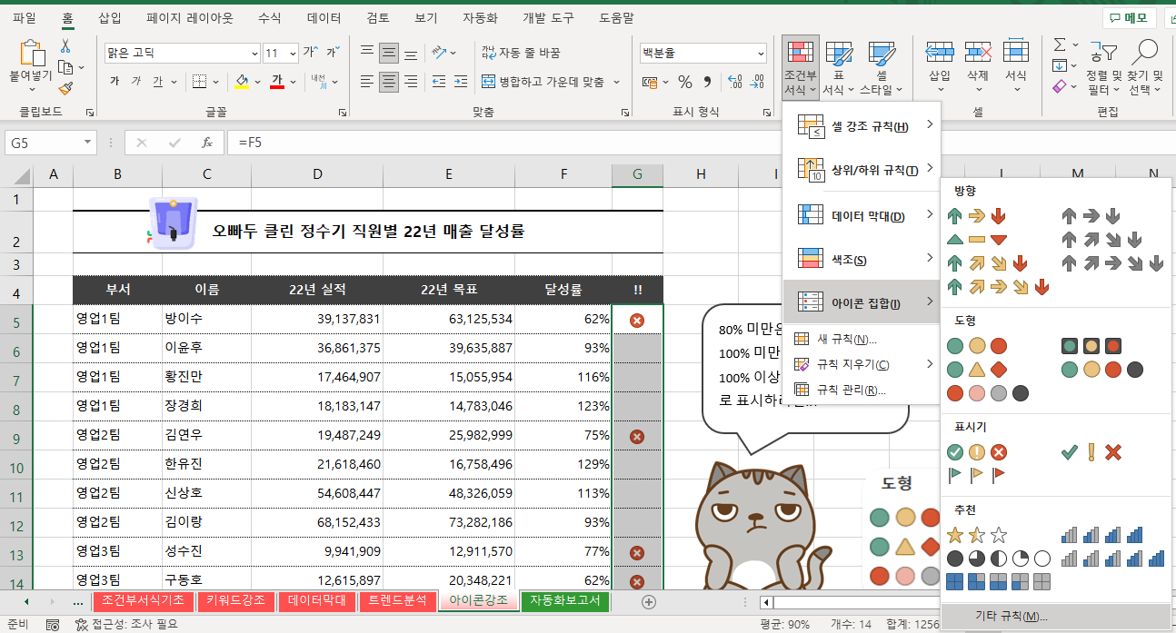Click the percent style % icon
Screen dimensions: 1176x633
(685, 82)
